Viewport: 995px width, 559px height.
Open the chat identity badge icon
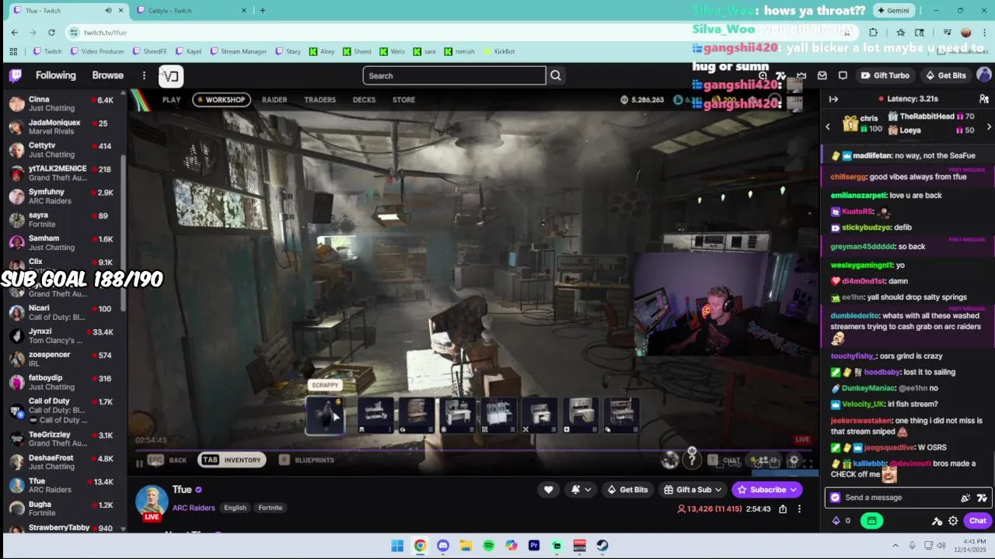pos(835,498)
